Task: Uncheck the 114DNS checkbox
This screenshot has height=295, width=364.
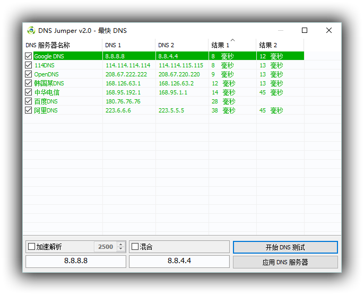Action: 28,65
